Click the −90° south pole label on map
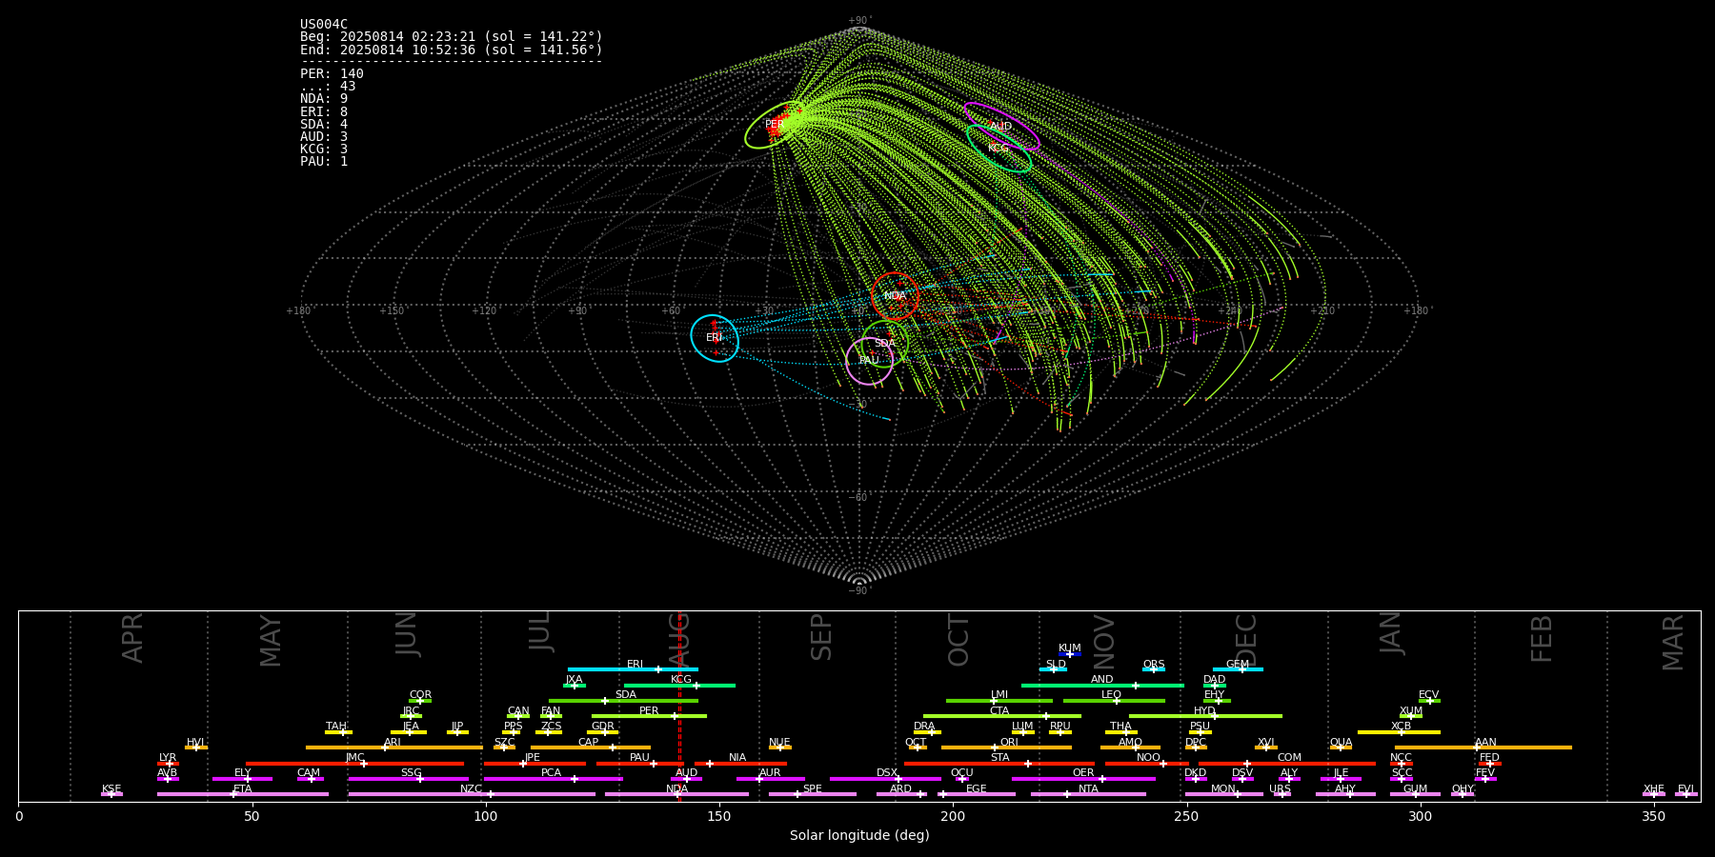The image size is (1715, 857). [x=859, y=590]
